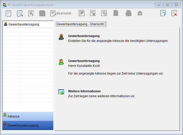Click the Bearbeitet edit button
The height and width of the screenshot is (135, 183).
tap(61, 13)
